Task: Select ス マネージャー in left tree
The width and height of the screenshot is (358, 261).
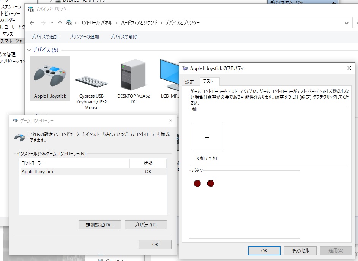Action: point(12,41)
